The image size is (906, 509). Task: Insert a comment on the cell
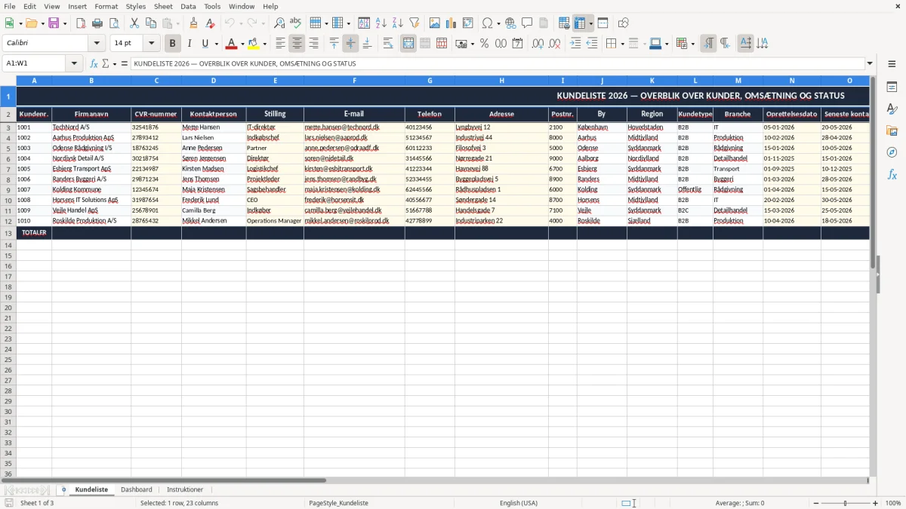[527, 23]
